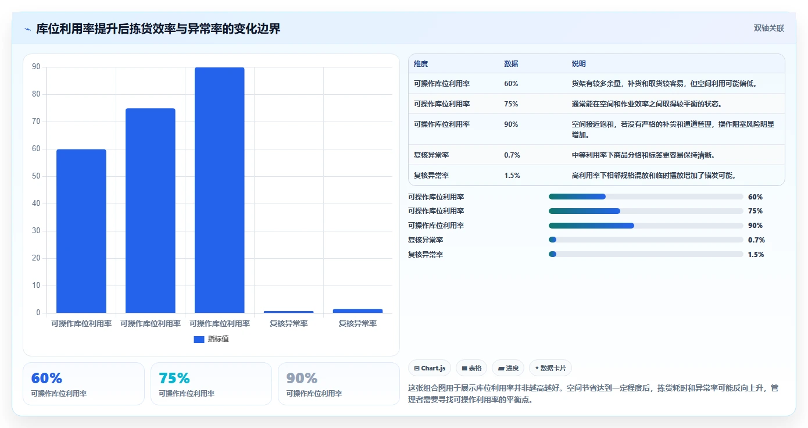Click the description starting 货架有较多余量
This screenshot has height=428, width=808.
[664, 84]
